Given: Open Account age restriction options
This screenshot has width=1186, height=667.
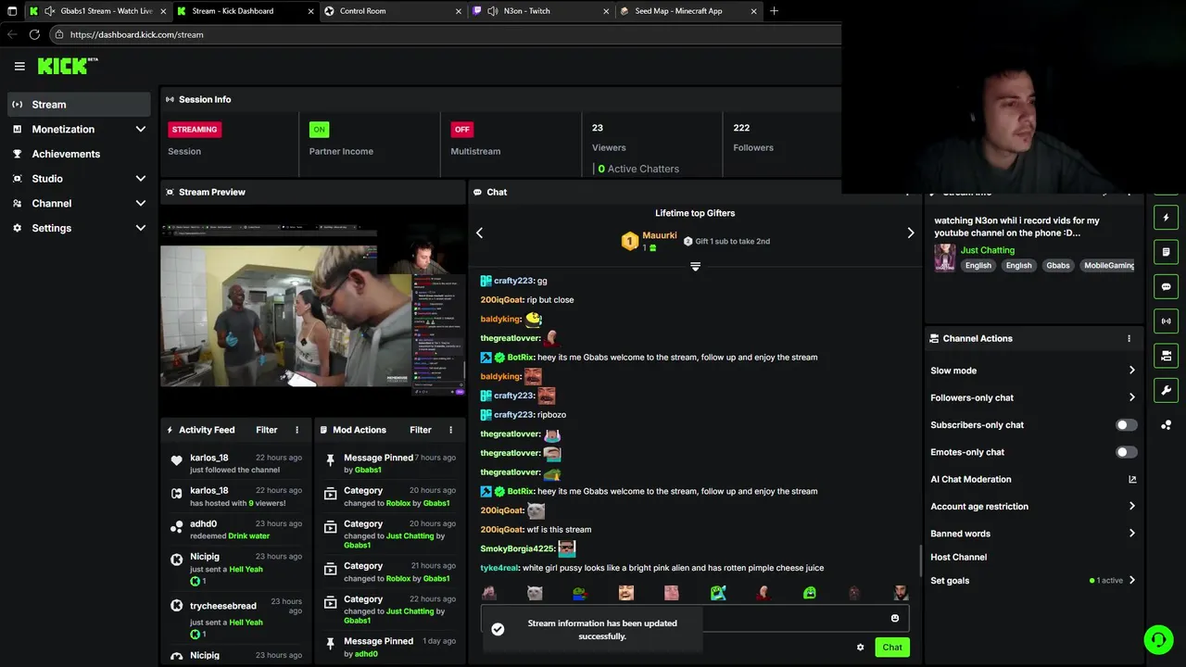Looking at the screenshot, I should [1032, 507].
